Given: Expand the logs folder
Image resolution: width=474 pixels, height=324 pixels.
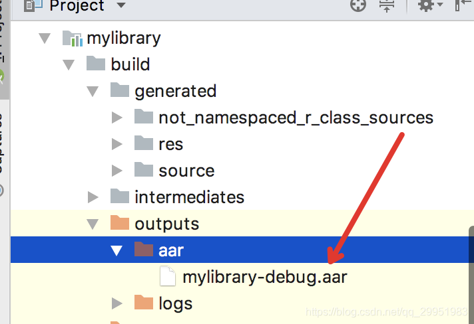Looking at the screenshot, I should coord(117,303).
